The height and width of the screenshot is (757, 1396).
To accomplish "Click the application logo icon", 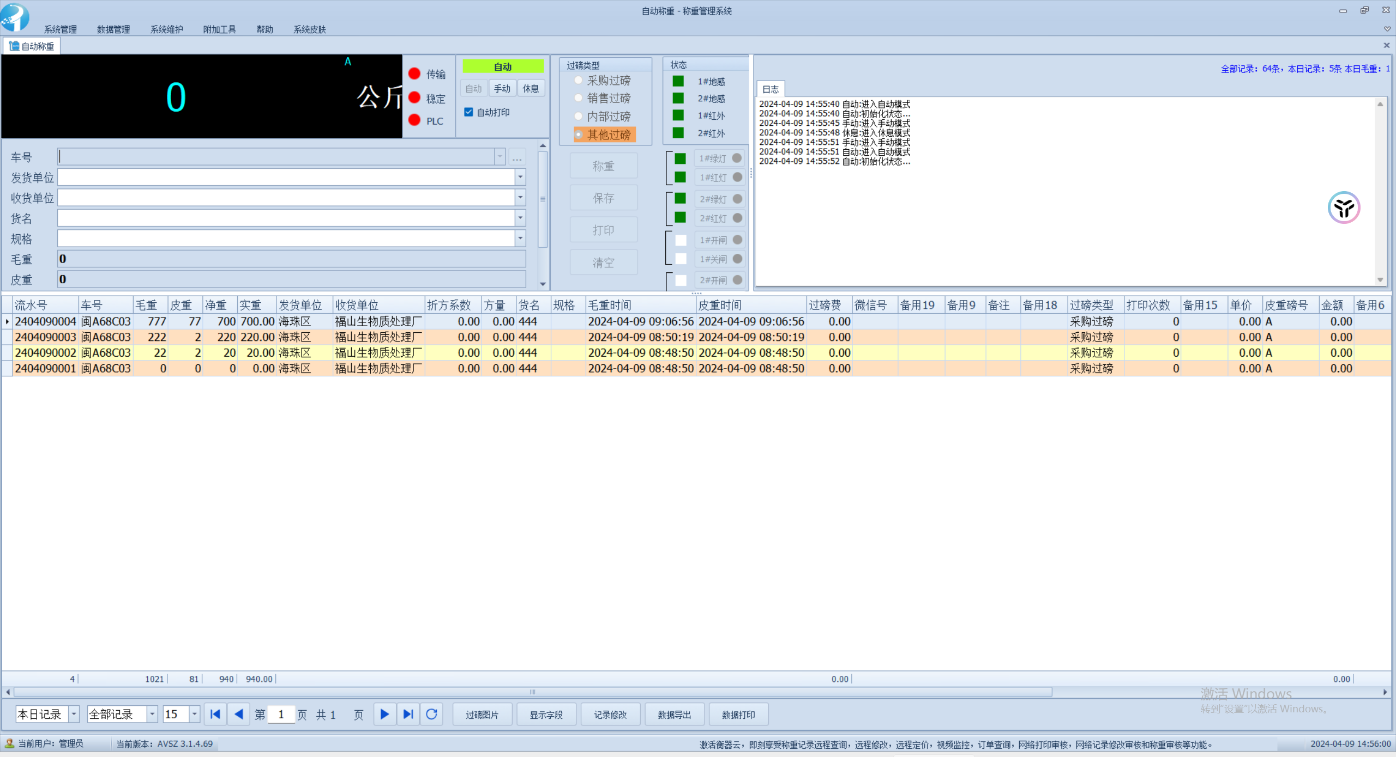I will click(15, 16).
